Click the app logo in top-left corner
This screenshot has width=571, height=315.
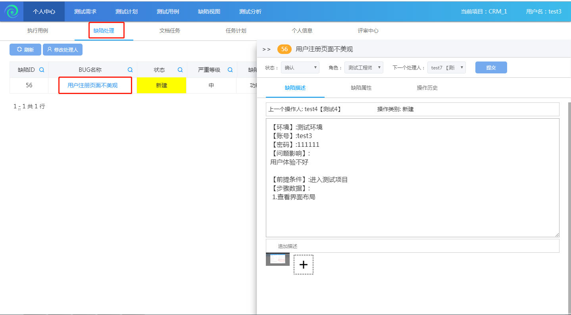[12, 12]
